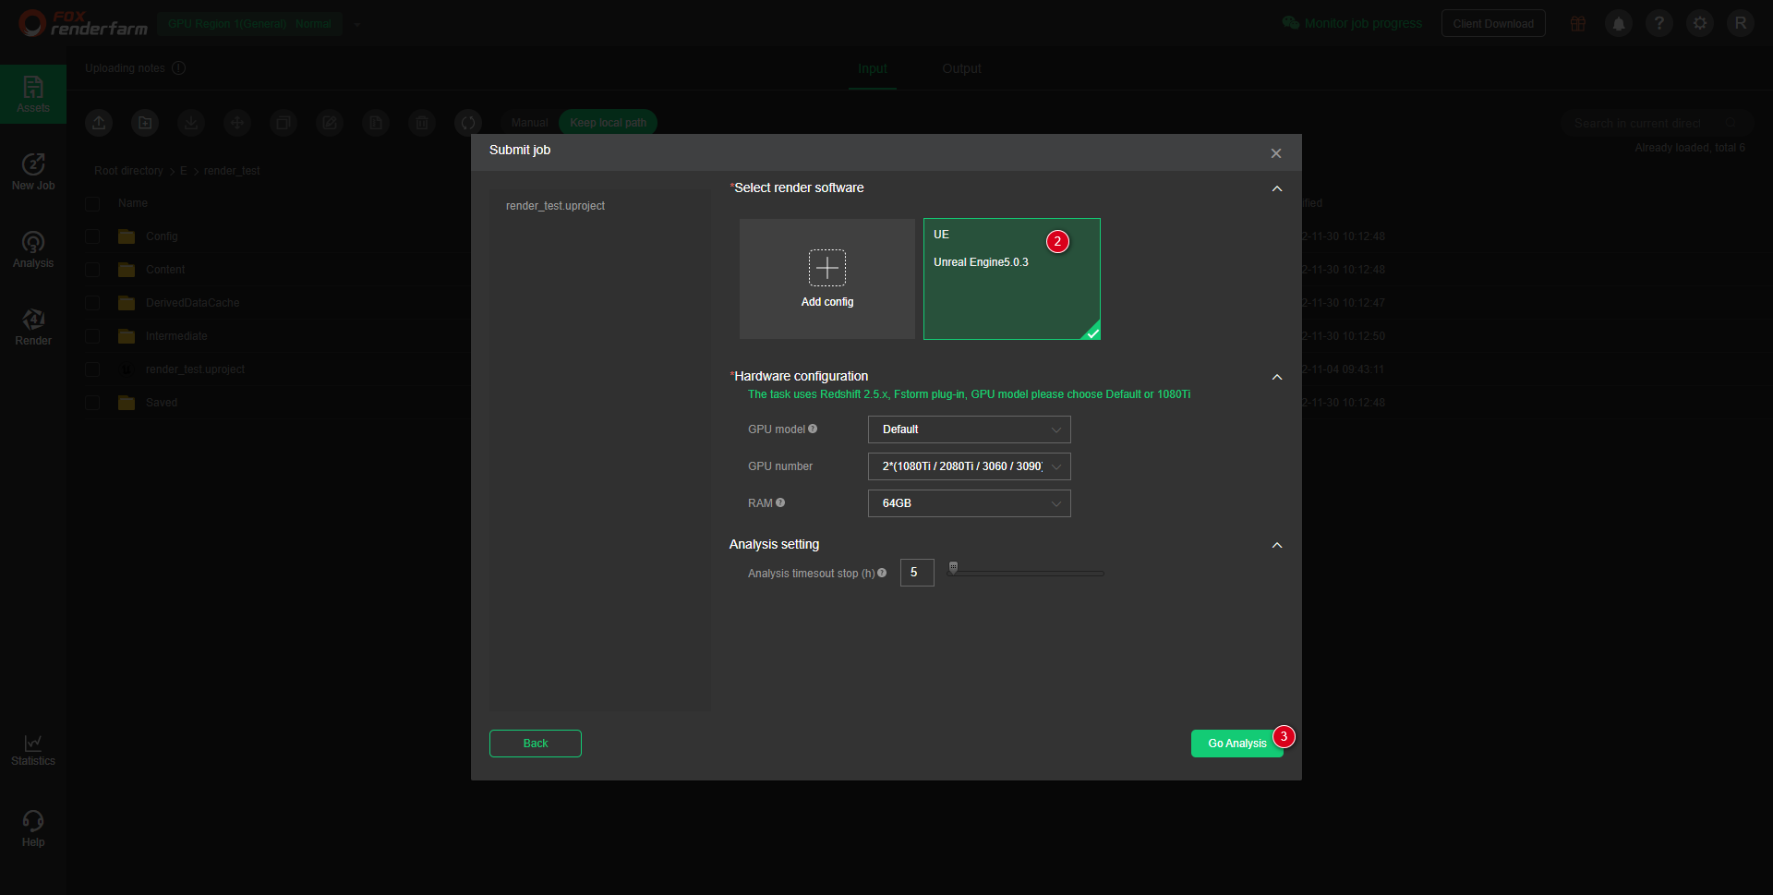Close the Submit job dialog

pyautogui.click(x=1276, y=153)
